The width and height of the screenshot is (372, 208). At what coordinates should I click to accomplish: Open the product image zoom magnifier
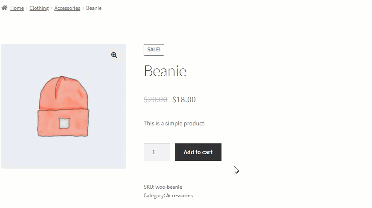tap(114, 55)
